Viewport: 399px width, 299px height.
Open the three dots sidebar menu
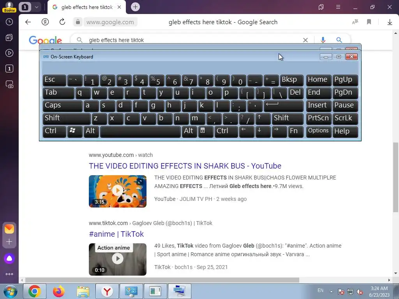click(x=9, y=274)
